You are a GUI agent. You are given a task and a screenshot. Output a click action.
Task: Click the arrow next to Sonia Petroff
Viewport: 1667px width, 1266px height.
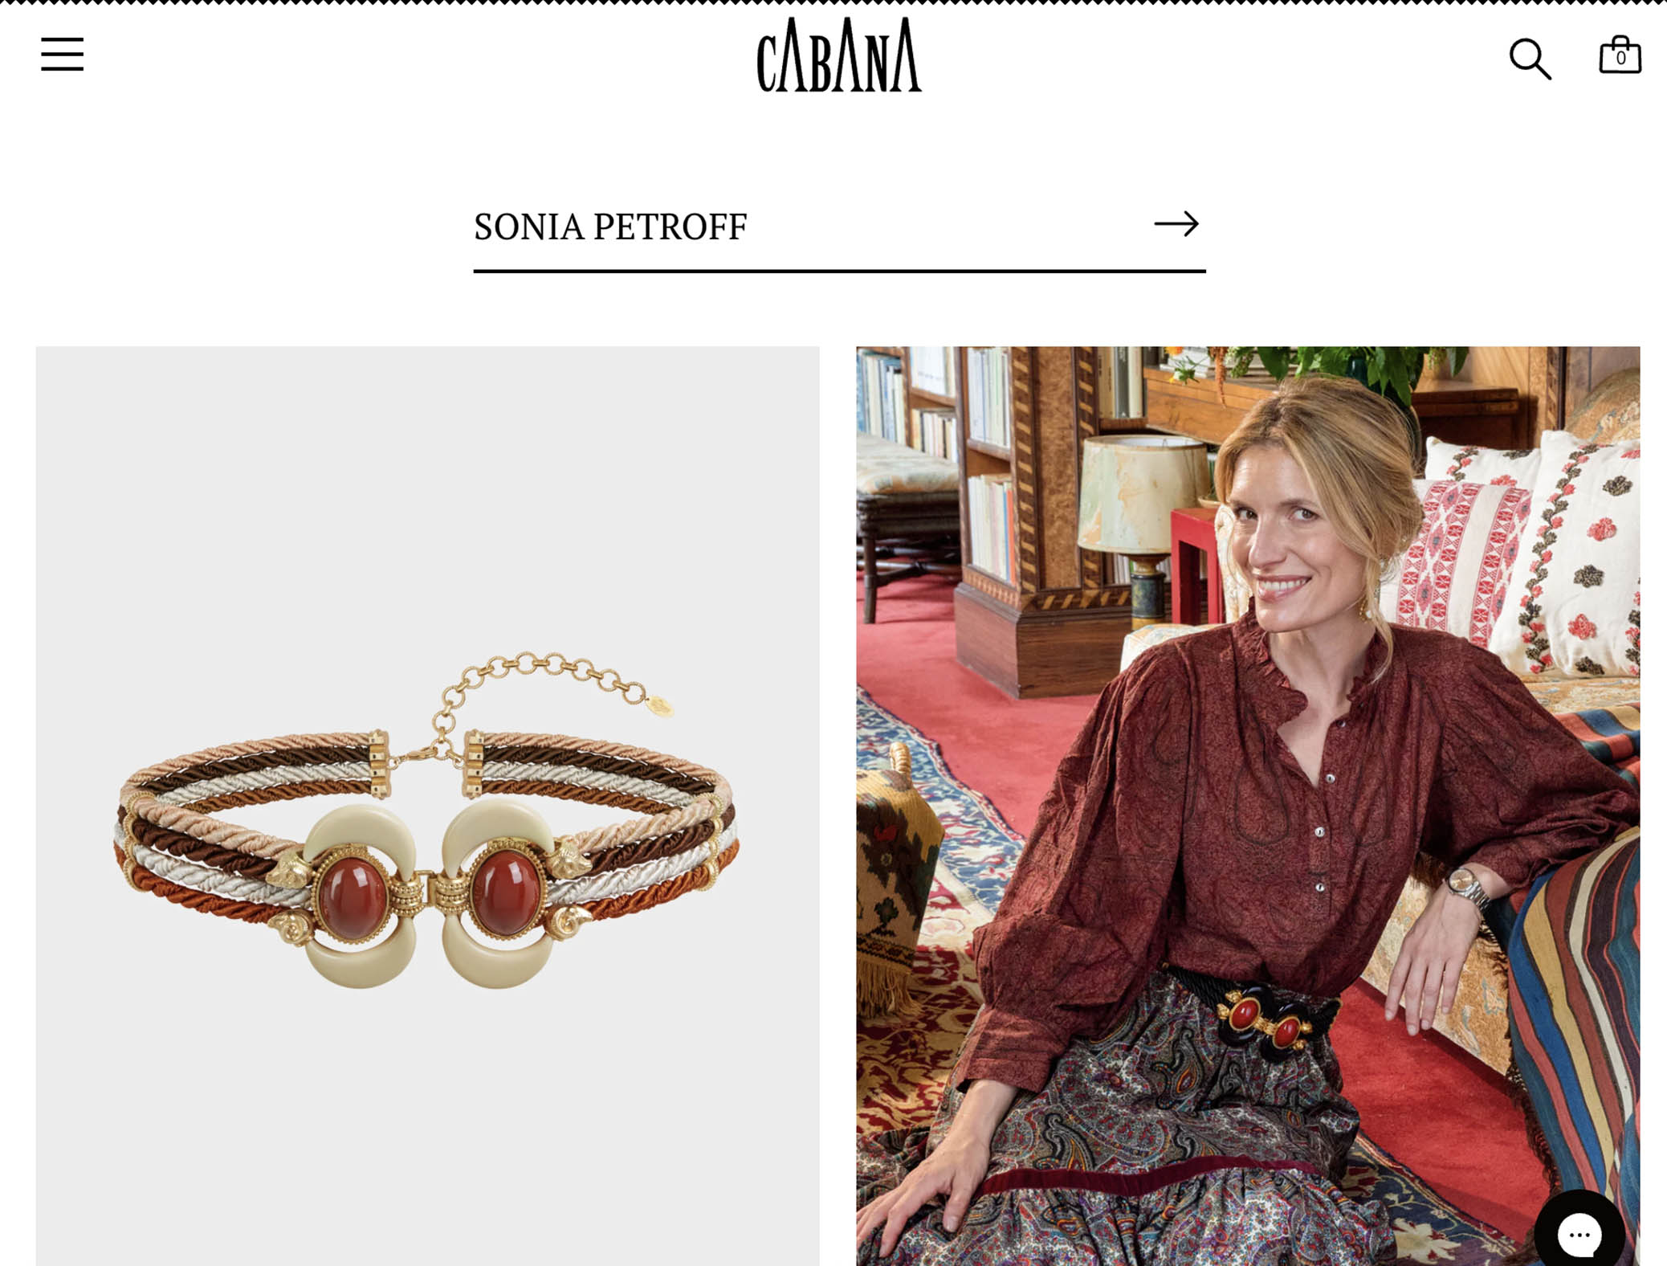click(1176, 223)
